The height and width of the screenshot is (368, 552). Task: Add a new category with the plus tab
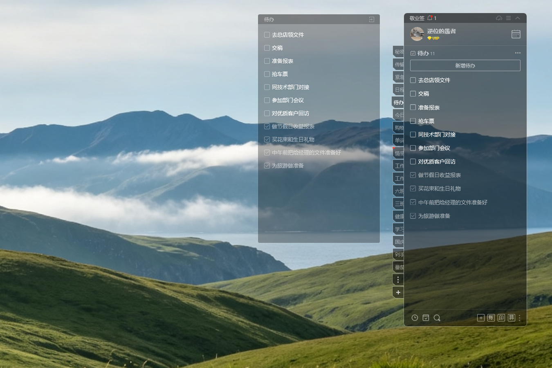[x=398, y=292]
